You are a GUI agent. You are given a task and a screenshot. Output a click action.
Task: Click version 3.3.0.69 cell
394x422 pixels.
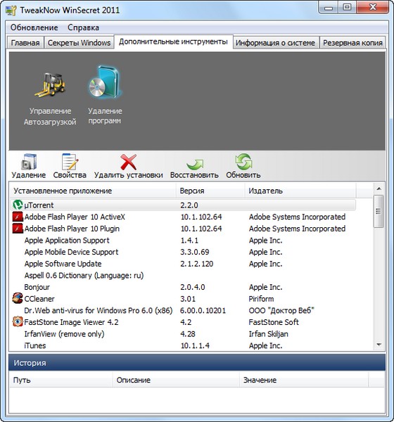[195, 252]
